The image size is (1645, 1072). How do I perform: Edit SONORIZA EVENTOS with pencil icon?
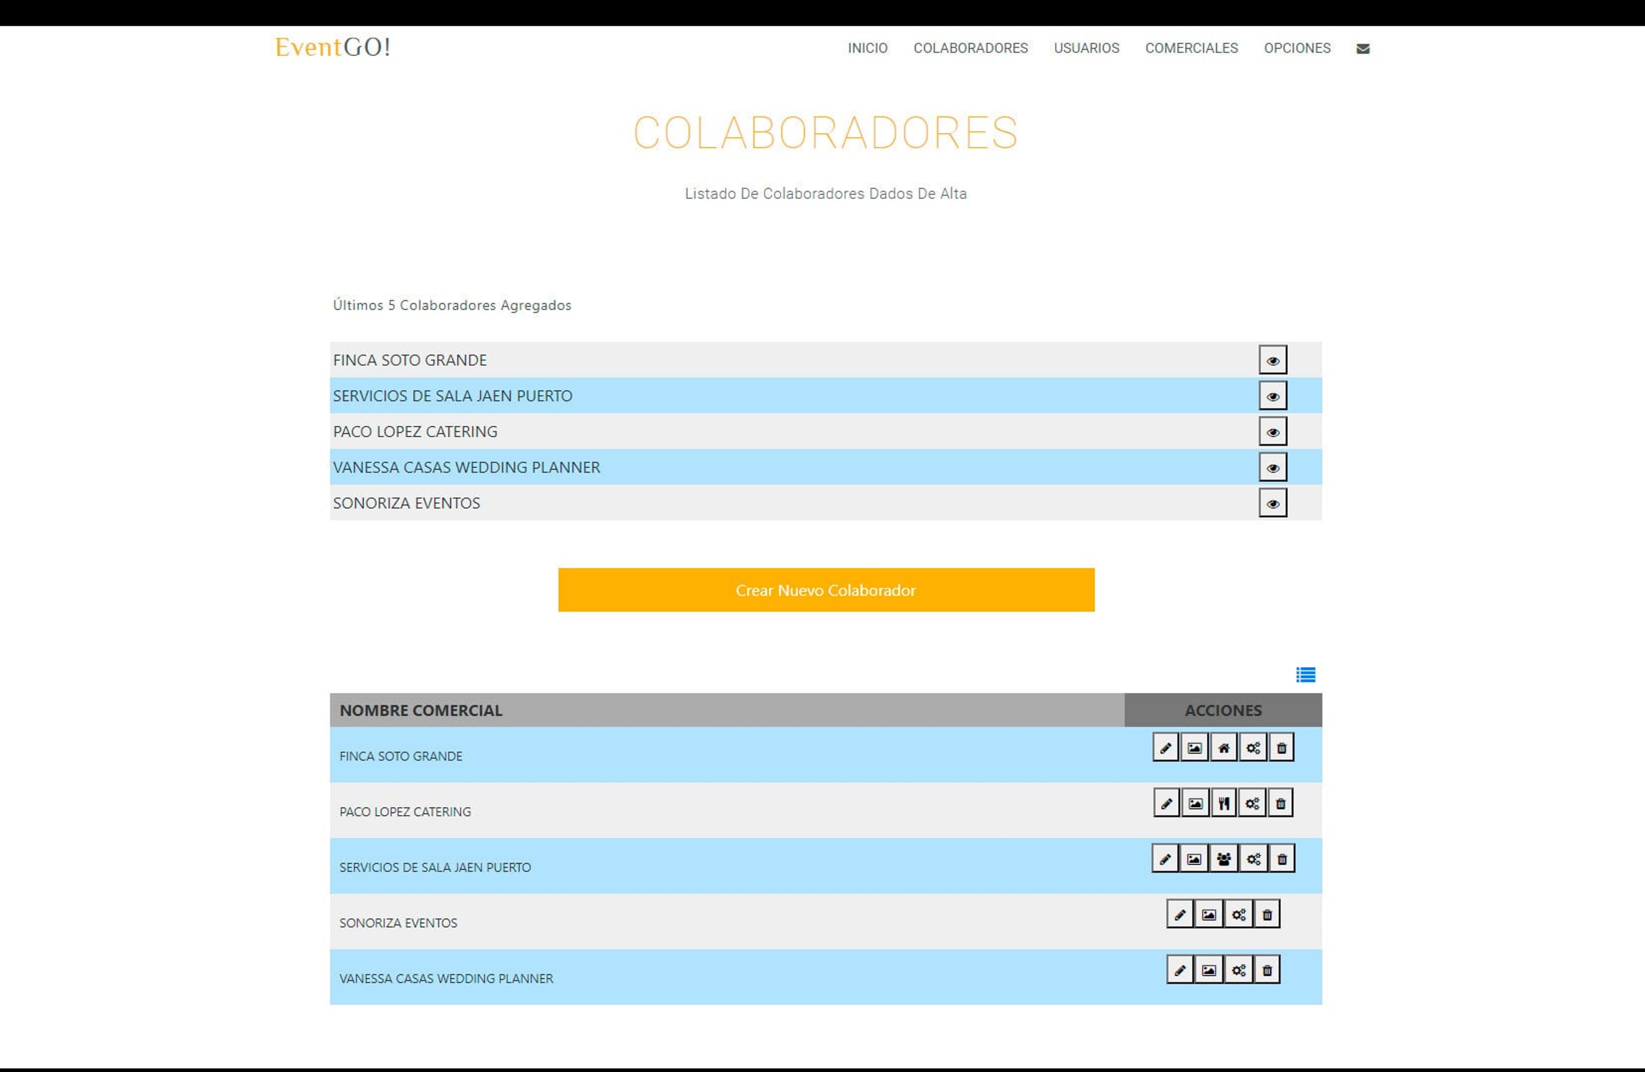click(x=1180, y=914)
